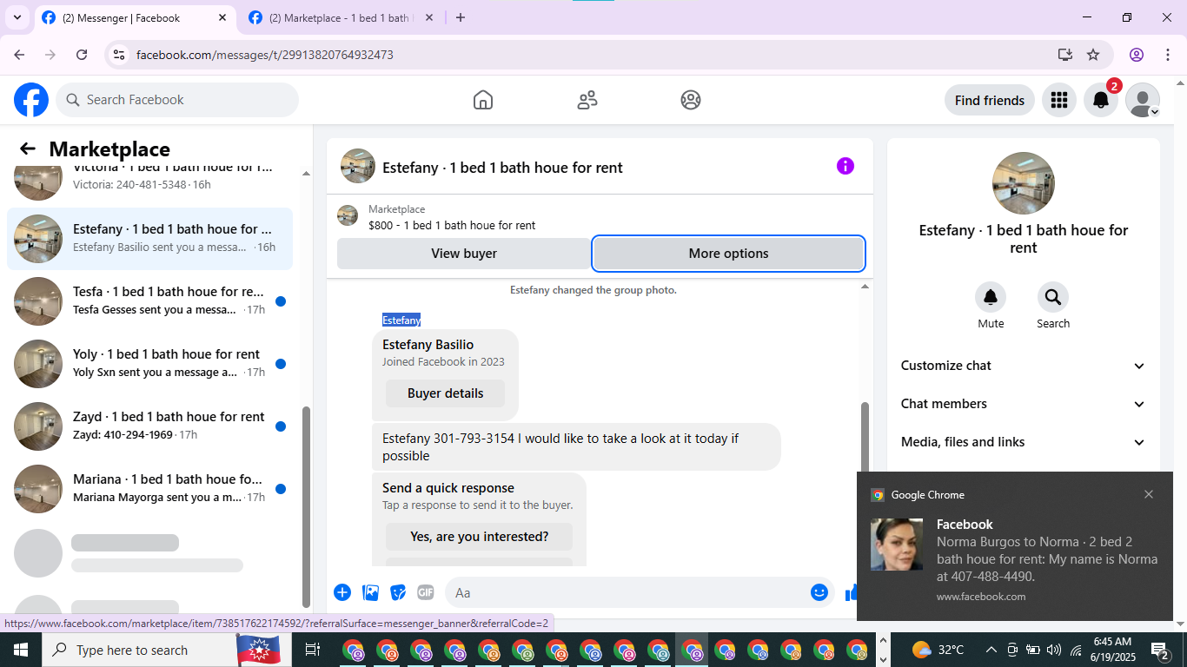This screenshot has width=1187, height=667.
Task: Open tab search dropdown arrow
Action: pyautogui.click(x=17, y=17)
